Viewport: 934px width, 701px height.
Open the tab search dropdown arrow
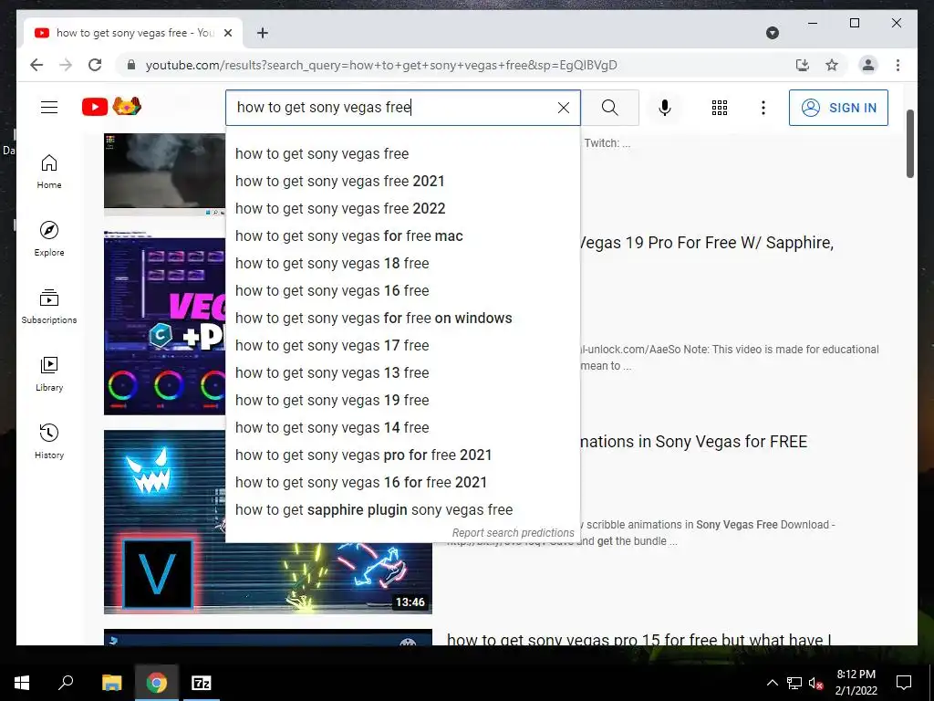[772, 34]
